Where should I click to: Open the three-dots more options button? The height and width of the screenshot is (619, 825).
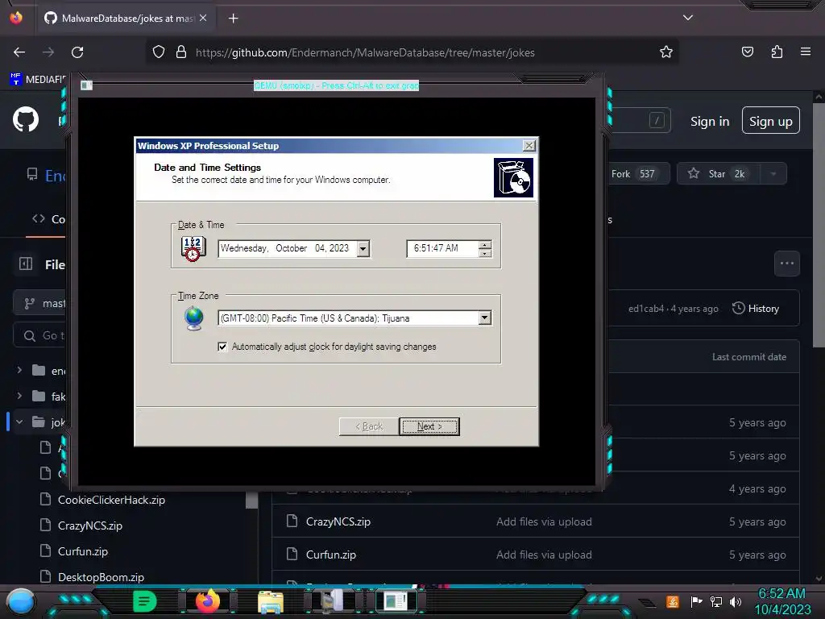[x=787, y=264]
